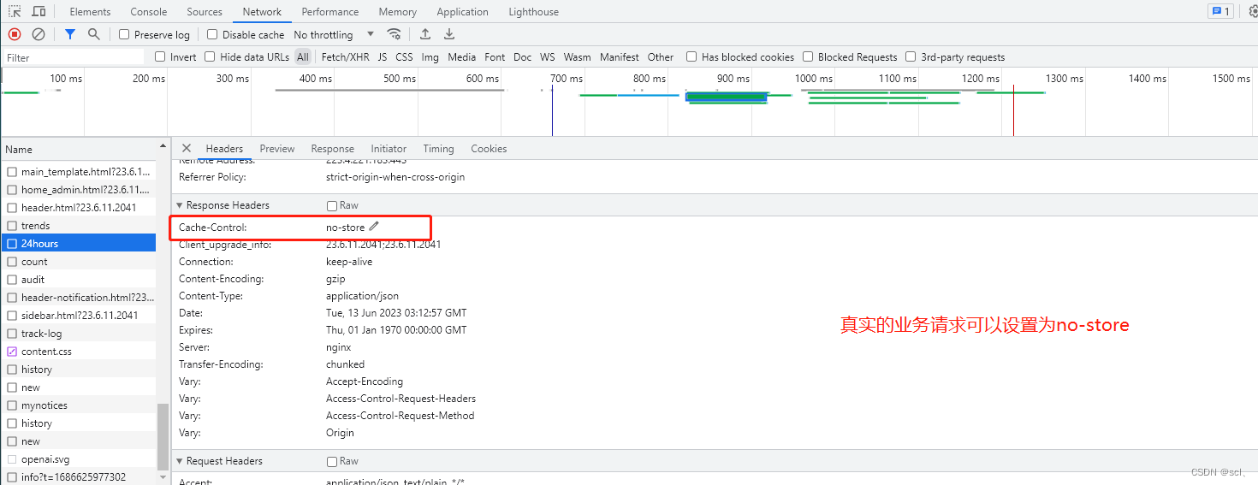Filter requests by WS type

point(547,56)
